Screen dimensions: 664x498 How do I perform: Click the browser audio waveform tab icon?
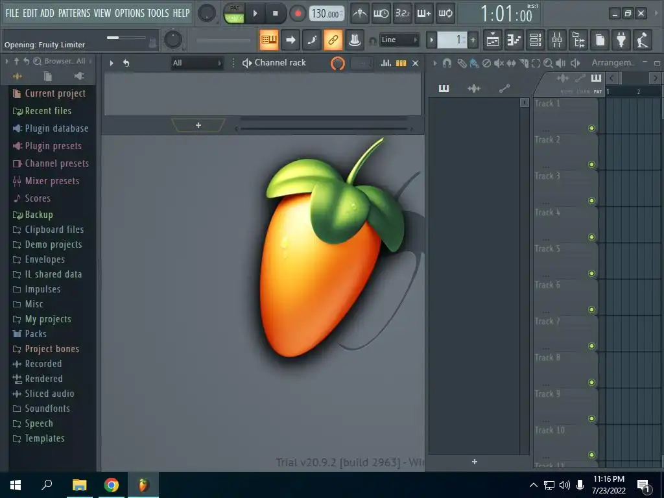[17, 77]
